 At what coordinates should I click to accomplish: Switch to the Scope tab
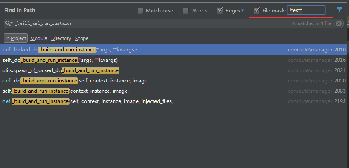tap(82, 38)
